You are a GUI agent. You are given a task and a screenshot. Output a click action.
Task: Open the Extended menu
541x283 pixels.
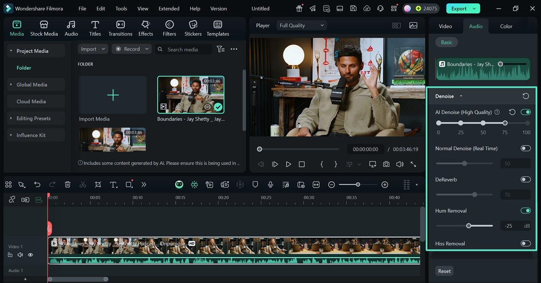pyautogui.click(x=169, y=8)
